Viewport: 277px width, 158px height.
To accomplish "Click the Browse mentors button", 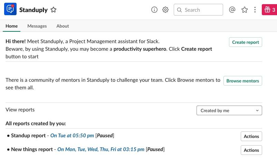I will coord(242,81).
